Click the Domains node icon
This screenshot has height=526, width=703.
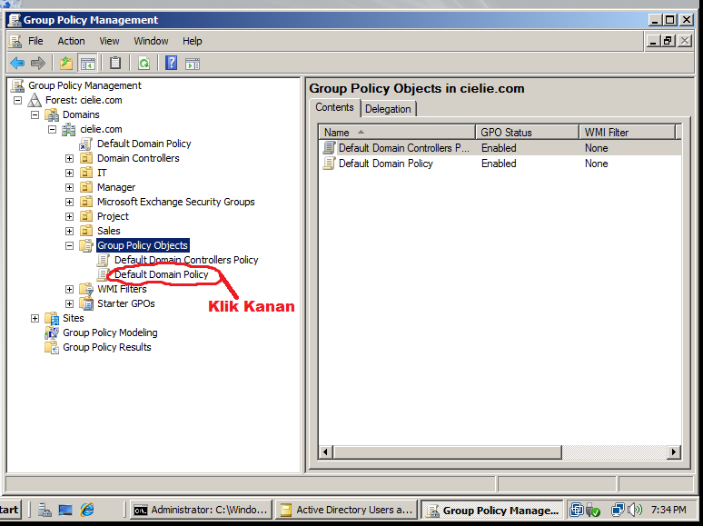click(x=52, y=114)
